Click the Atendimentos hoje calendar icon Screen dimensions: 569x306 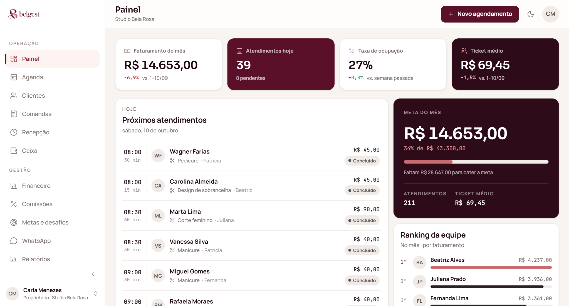[239, 51]
